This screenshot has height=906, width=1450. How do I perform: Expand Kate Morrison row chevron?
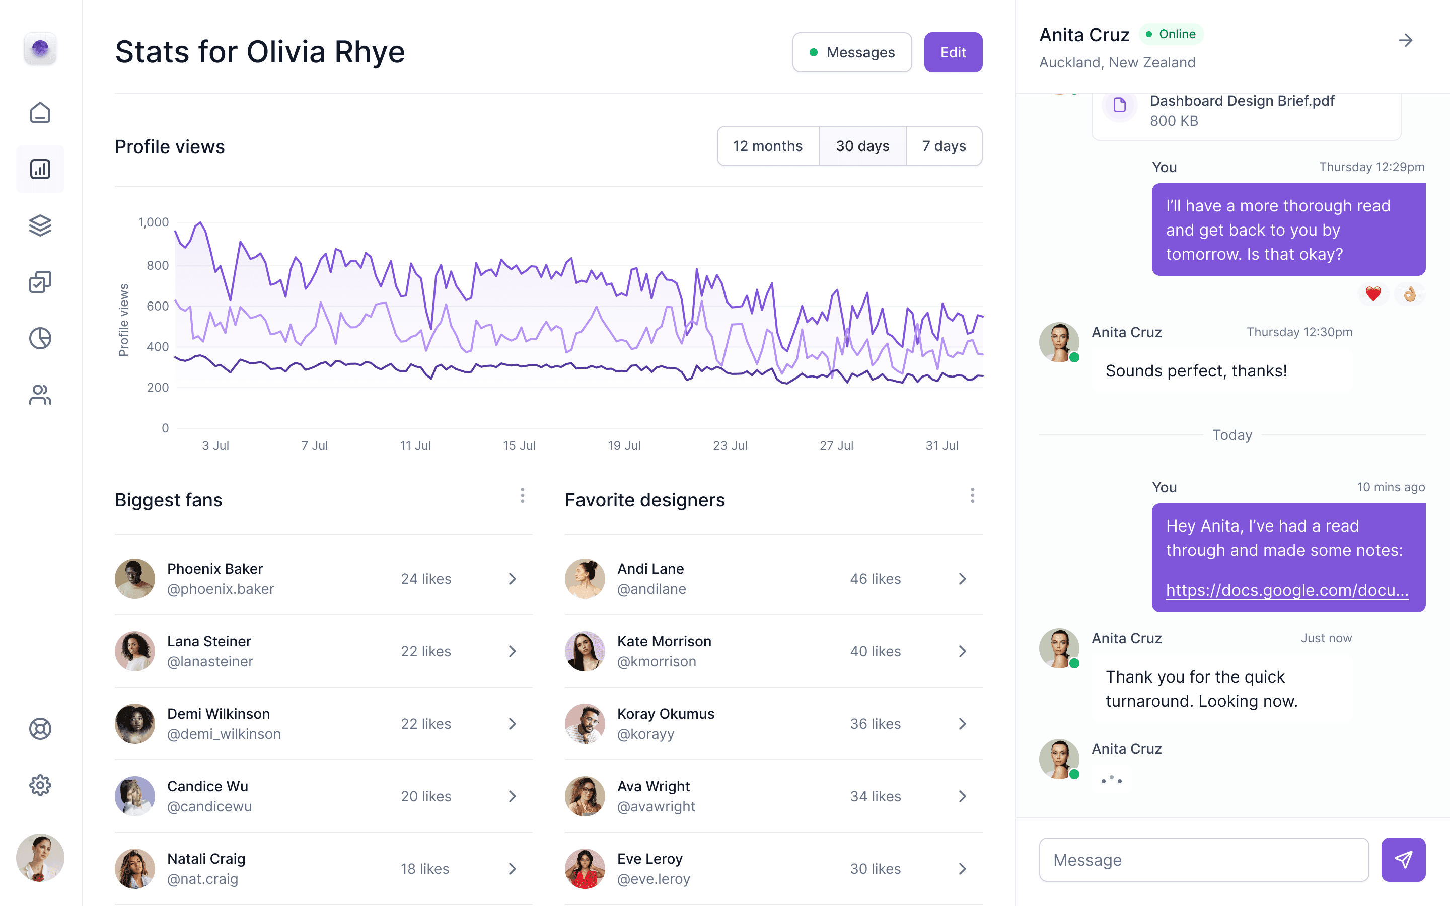(x=962, y=651)
